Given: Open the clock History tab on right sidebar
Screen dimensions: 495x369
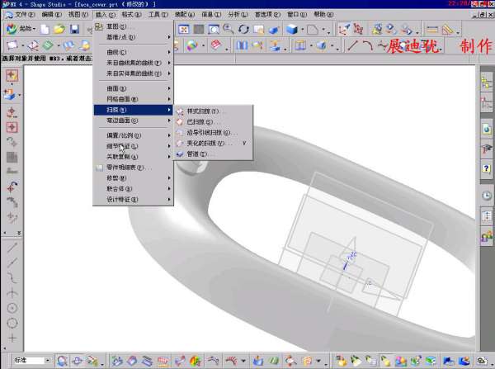Looking at the screenshot, I should [x=487, y=195].
